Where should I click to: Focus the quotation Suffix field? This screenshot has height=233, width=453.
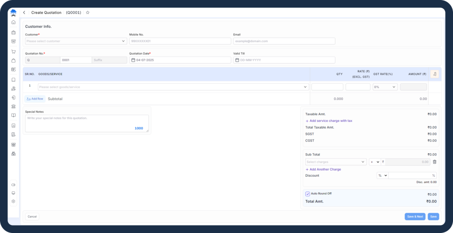(x=110, y=60)
